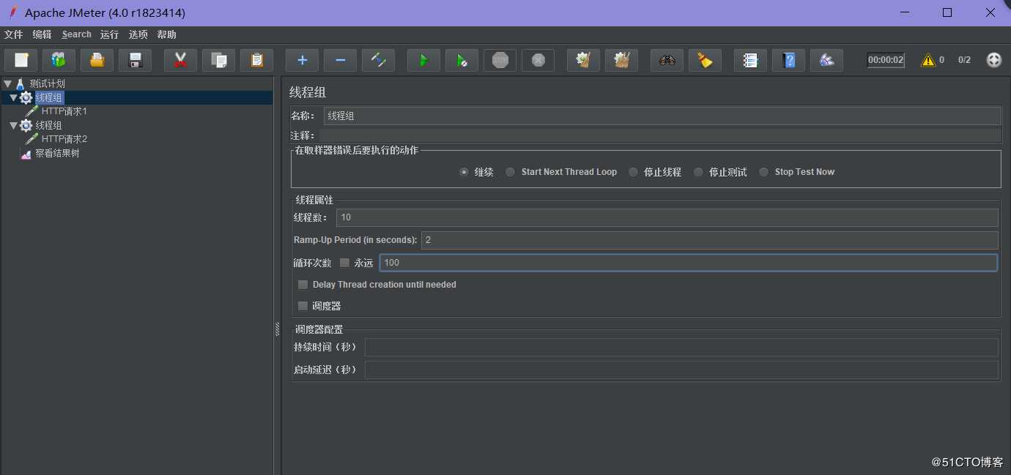Check the 永远 loop forever checkbox
1011x475 pixels.
click(344, 263)
